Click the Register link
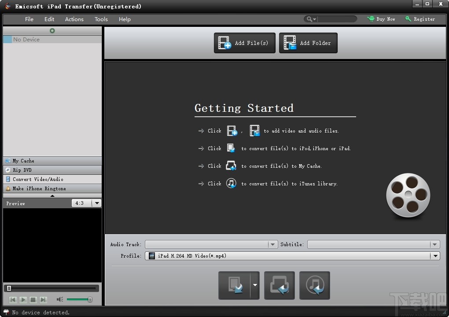Viewport: 449px width, 317px height. click(420, 19)
